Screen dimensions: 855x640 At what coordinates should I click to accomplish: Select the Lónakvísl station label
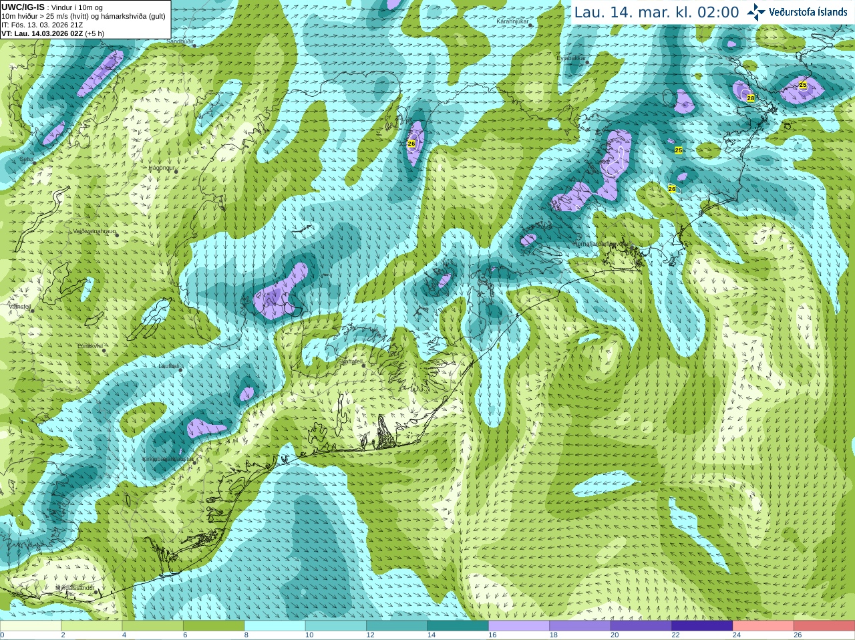click(x=90, y=346)
